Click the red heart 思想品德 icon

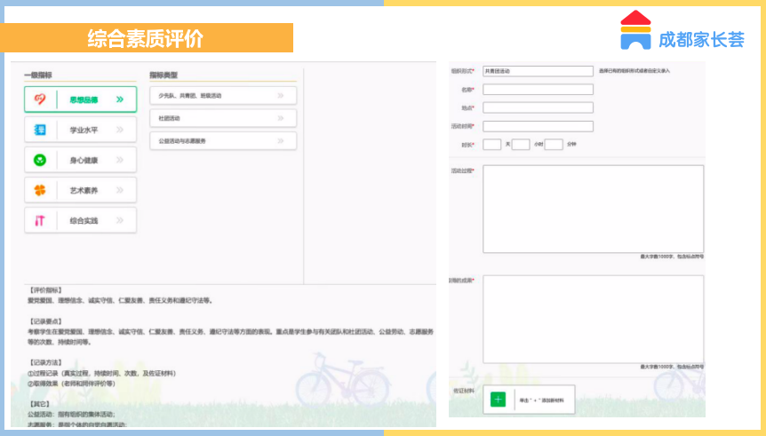click(40, 99)
